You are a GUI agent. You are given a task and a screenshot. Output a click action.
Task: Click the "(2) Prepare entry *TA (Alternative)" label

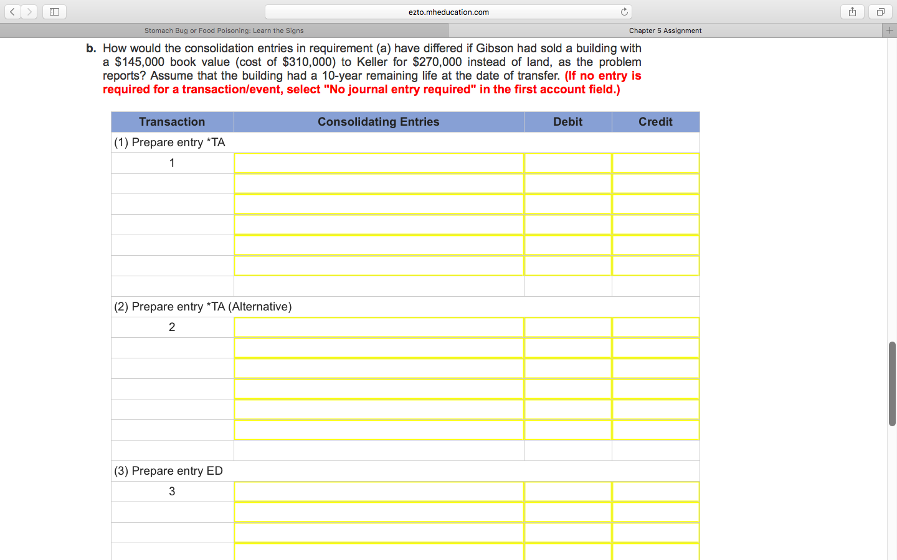point(203,307)
